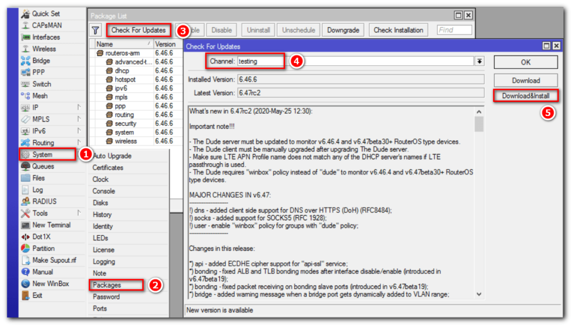
Task: Open CAPsMAN in the sidebar
Action: tap(47, 25)
